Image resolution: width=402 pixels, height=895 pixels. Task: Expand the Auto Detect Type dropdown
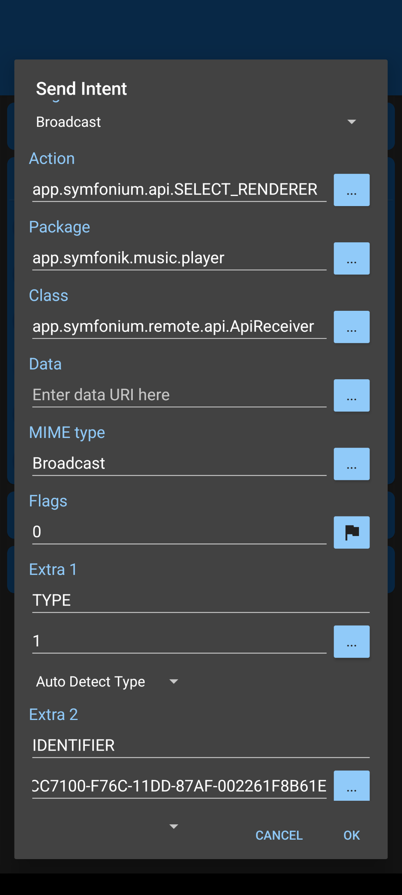(107, 681)
